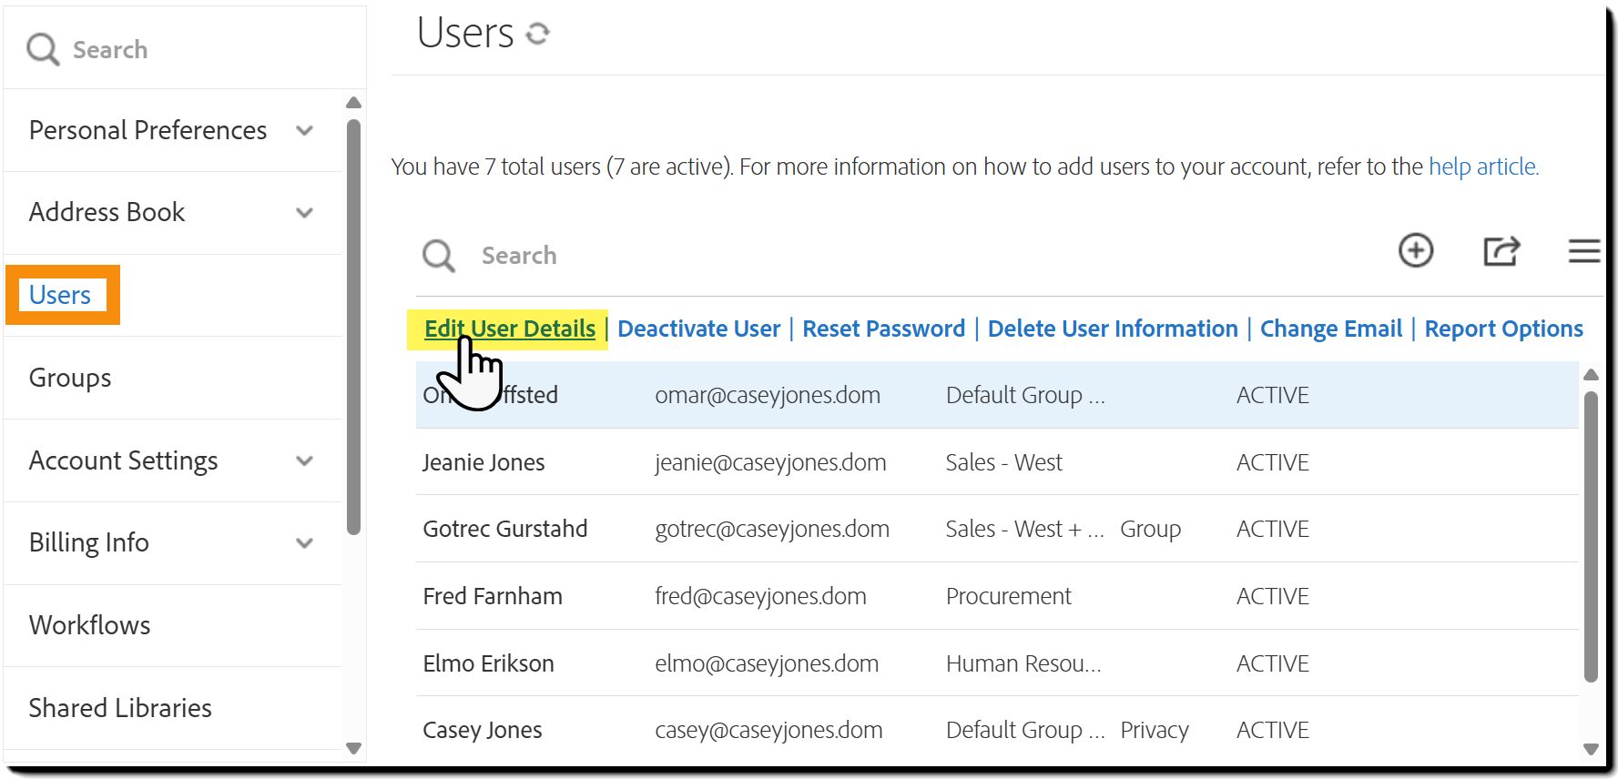
Task: Open Personal Preferences in the sidebar
Action: click(148, 130)
